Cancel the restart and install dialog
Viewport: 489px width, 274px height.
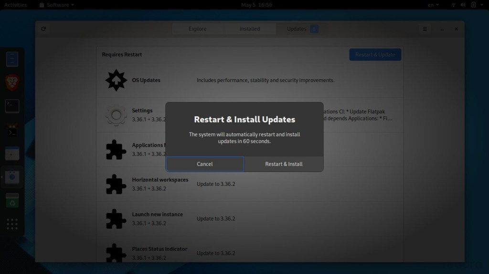204,164
